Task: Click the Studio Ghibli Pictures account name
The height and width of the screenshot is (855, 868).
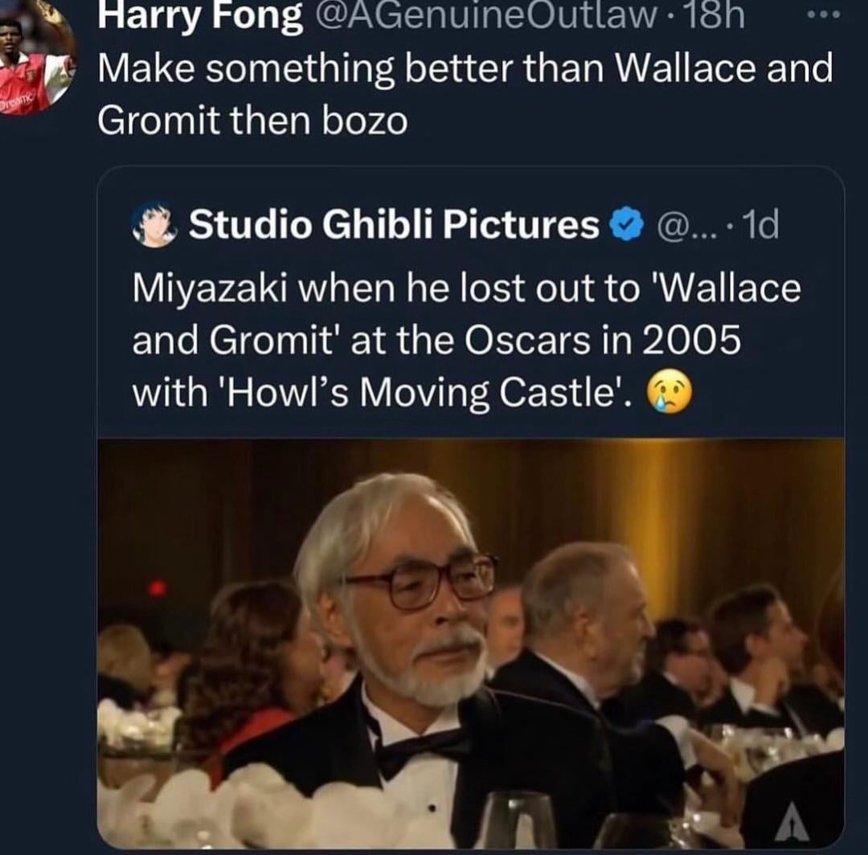Action: (394, 226)
